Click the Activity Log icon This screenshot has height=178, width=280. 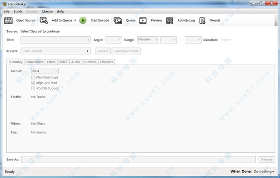[169, 20]
